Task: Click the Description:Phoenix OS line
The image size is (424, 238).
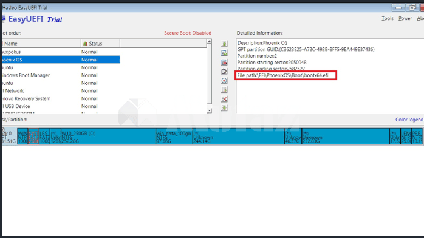Action: (x=262, y=43)
